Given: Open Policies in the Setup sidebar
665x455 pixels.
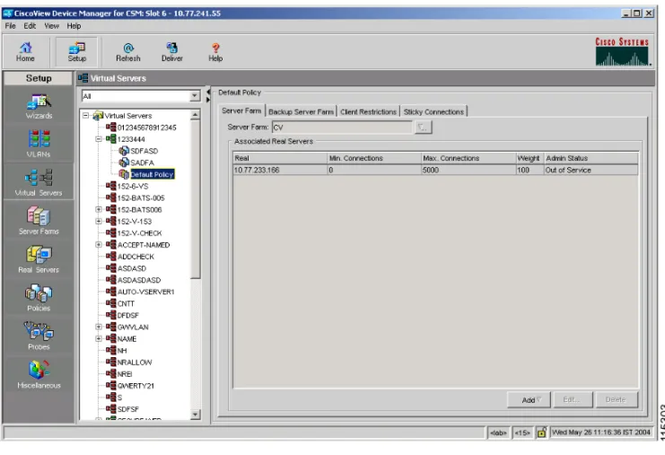Looking at the screenshot, I should coord(39,298).
